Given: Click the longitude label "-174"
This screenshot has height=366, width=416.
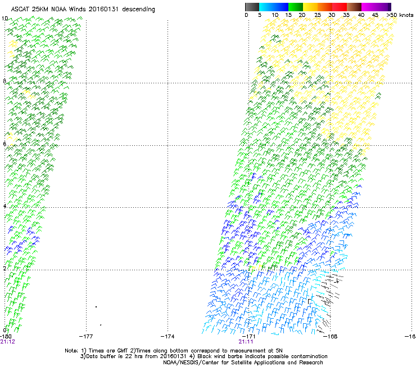Looking at the screenshot, I should coord(168,337).
